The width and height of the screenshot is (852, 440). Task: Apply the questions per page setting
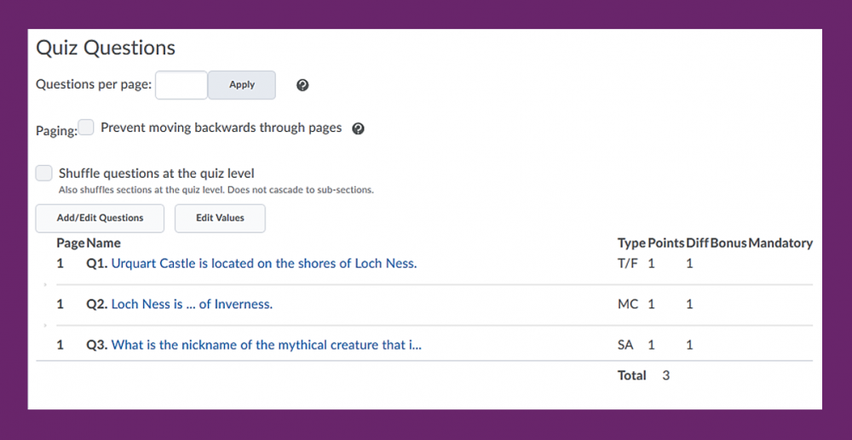click(x=242, y=85)
